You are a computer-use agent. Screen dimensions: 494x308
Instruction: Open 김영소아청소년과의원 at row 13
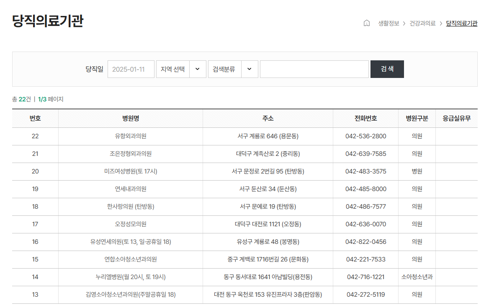click(131, 295)
